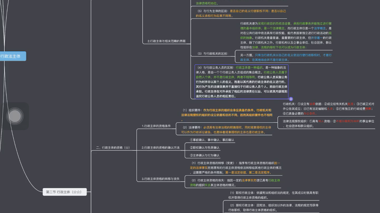Select node （1）行政主体资格的转移（变更）
The width and height of the screenshot is (380, 213).
coord(236,168)
